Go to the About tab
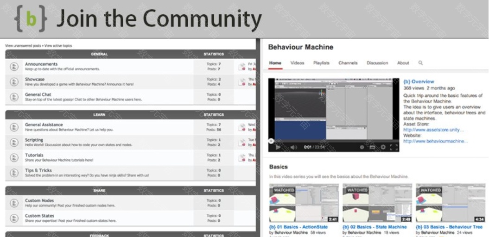Screen dimensions: 489x237 [403, 63]
